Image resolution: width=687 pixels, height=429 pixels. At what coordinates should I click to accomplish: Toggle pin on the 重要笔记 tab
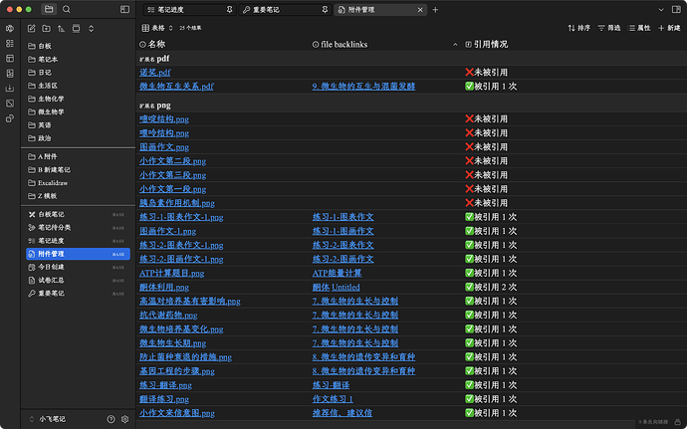click(x=326, y=9)
